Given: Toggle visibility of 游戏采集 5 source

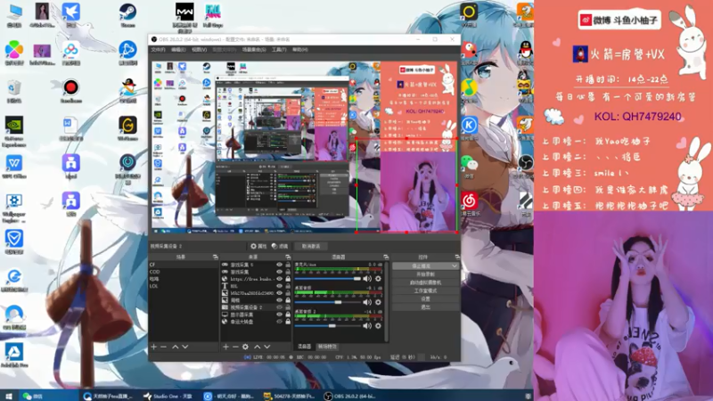Looking at the screenshot, I should (x=280, y=265).
